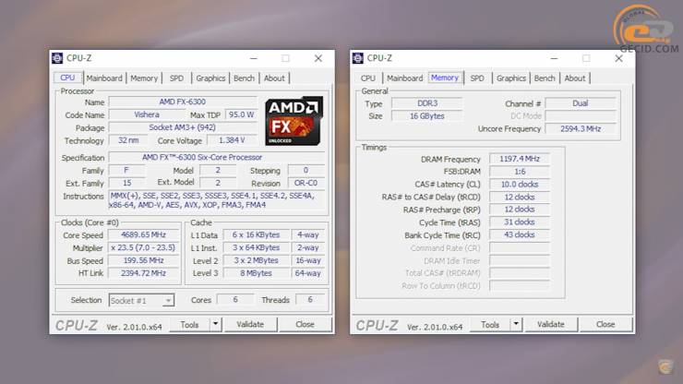Screen dimensions: 683x384
Task: Click the Cores count value field
Action: click(235, 300)
